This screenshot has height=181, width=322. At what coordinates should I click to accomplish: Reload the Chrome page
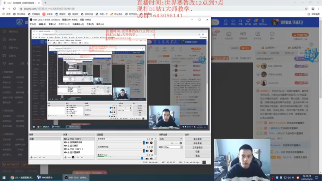pos(14,8)
